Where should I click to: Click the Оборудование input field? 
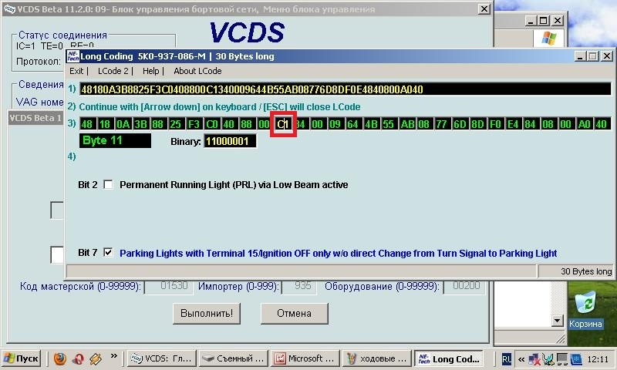464,287
